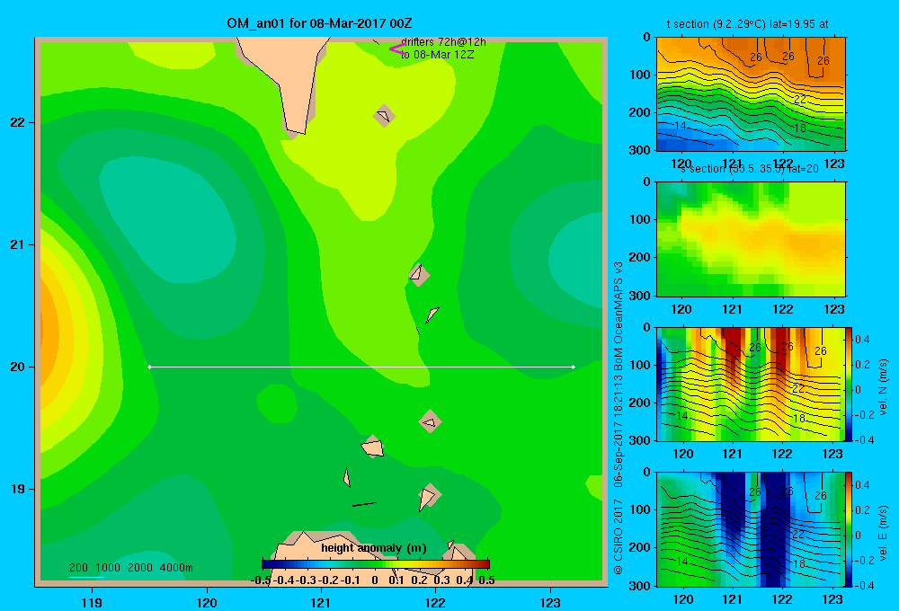Click the magenta drifter track marker
Viewport: 899px width, 611px height.
point(397,49)
